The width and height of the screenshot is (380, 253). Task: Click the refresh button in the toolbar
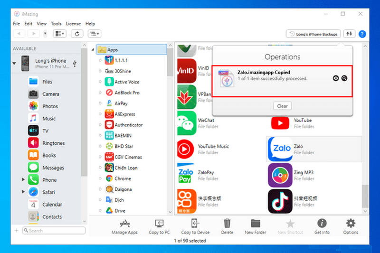[x=77, y=34]
